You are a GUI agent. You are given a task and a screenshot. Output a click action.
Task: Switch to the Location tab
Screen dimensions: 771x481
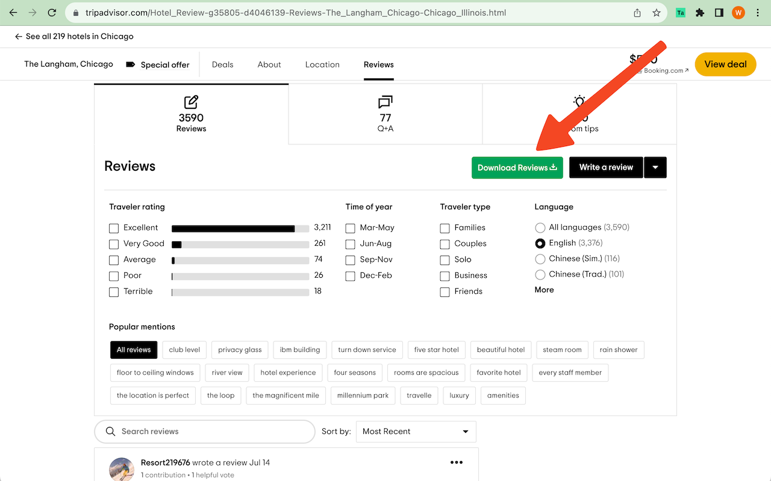[x=322, y=64]
